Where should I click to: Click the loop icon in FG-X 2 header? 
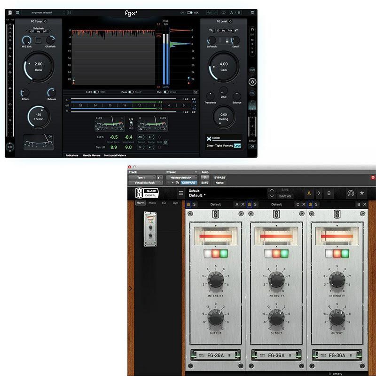pos(223,13)
